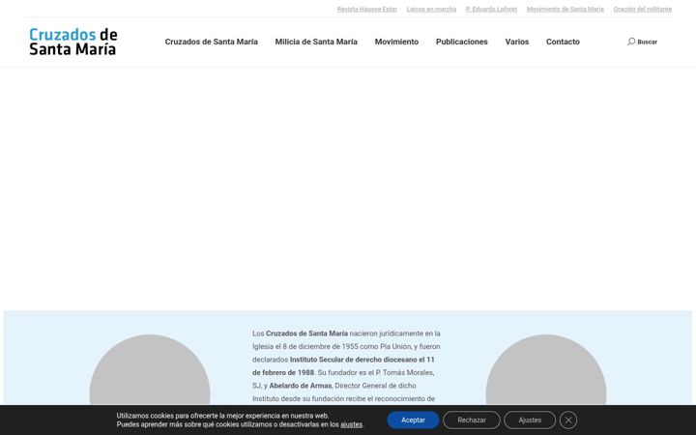Open the P. Eduardo Laforet link
Image resolution: width=696 pixels, height=435 pixels.
coord(491,9)
